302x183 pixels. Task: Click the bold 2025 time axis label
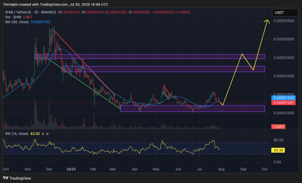pos(71,169)
